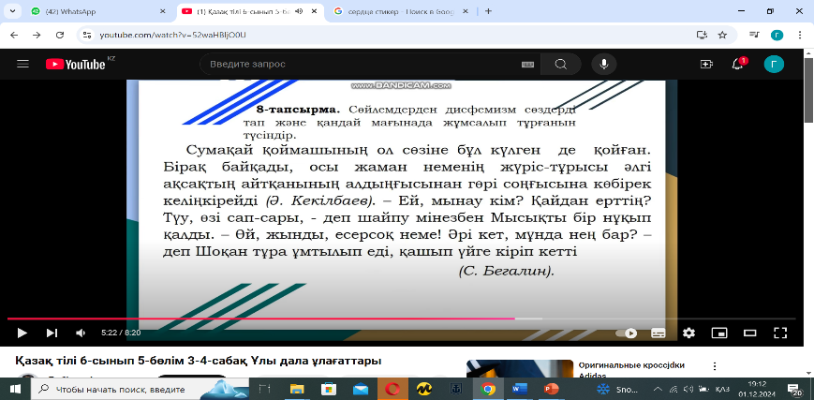This screenshot has width=814, height=400.
Task: Expand the browser tab search dropdown
Action: (12, 10)
